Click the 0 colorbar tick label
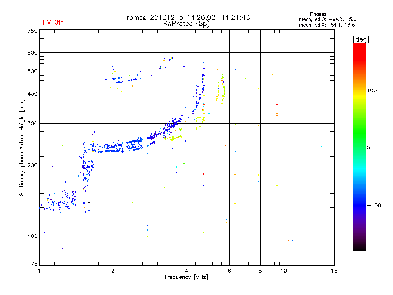This screenshot has height=295, width=393. [x=369, y=147]
